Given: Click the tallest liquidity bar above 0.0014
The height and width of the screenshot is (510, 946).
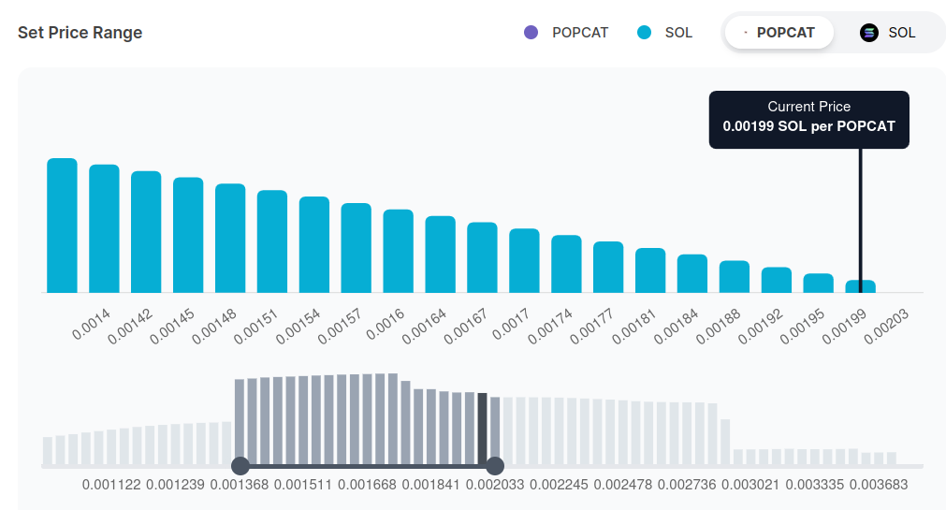Looking at the screenshot, I should [x=62, y=225].
